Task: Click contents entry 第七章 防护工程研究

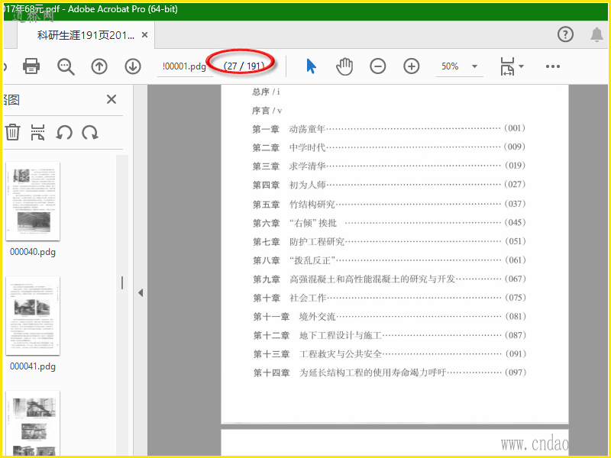Action: (389, 241)
